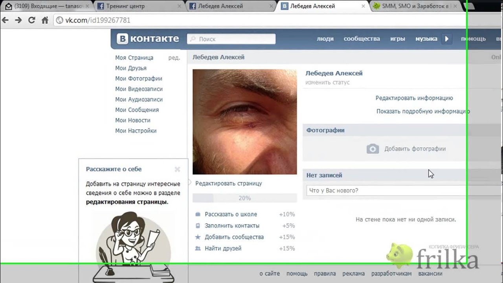Click the profile photo thumbnail
Image resolution: width=503 pixels, height=283 pixels.
[x=244, y=122]
